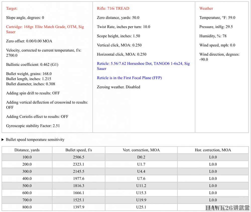
Task: Click the First Focal Plane (FFP) reticle link
Action: 129,78
